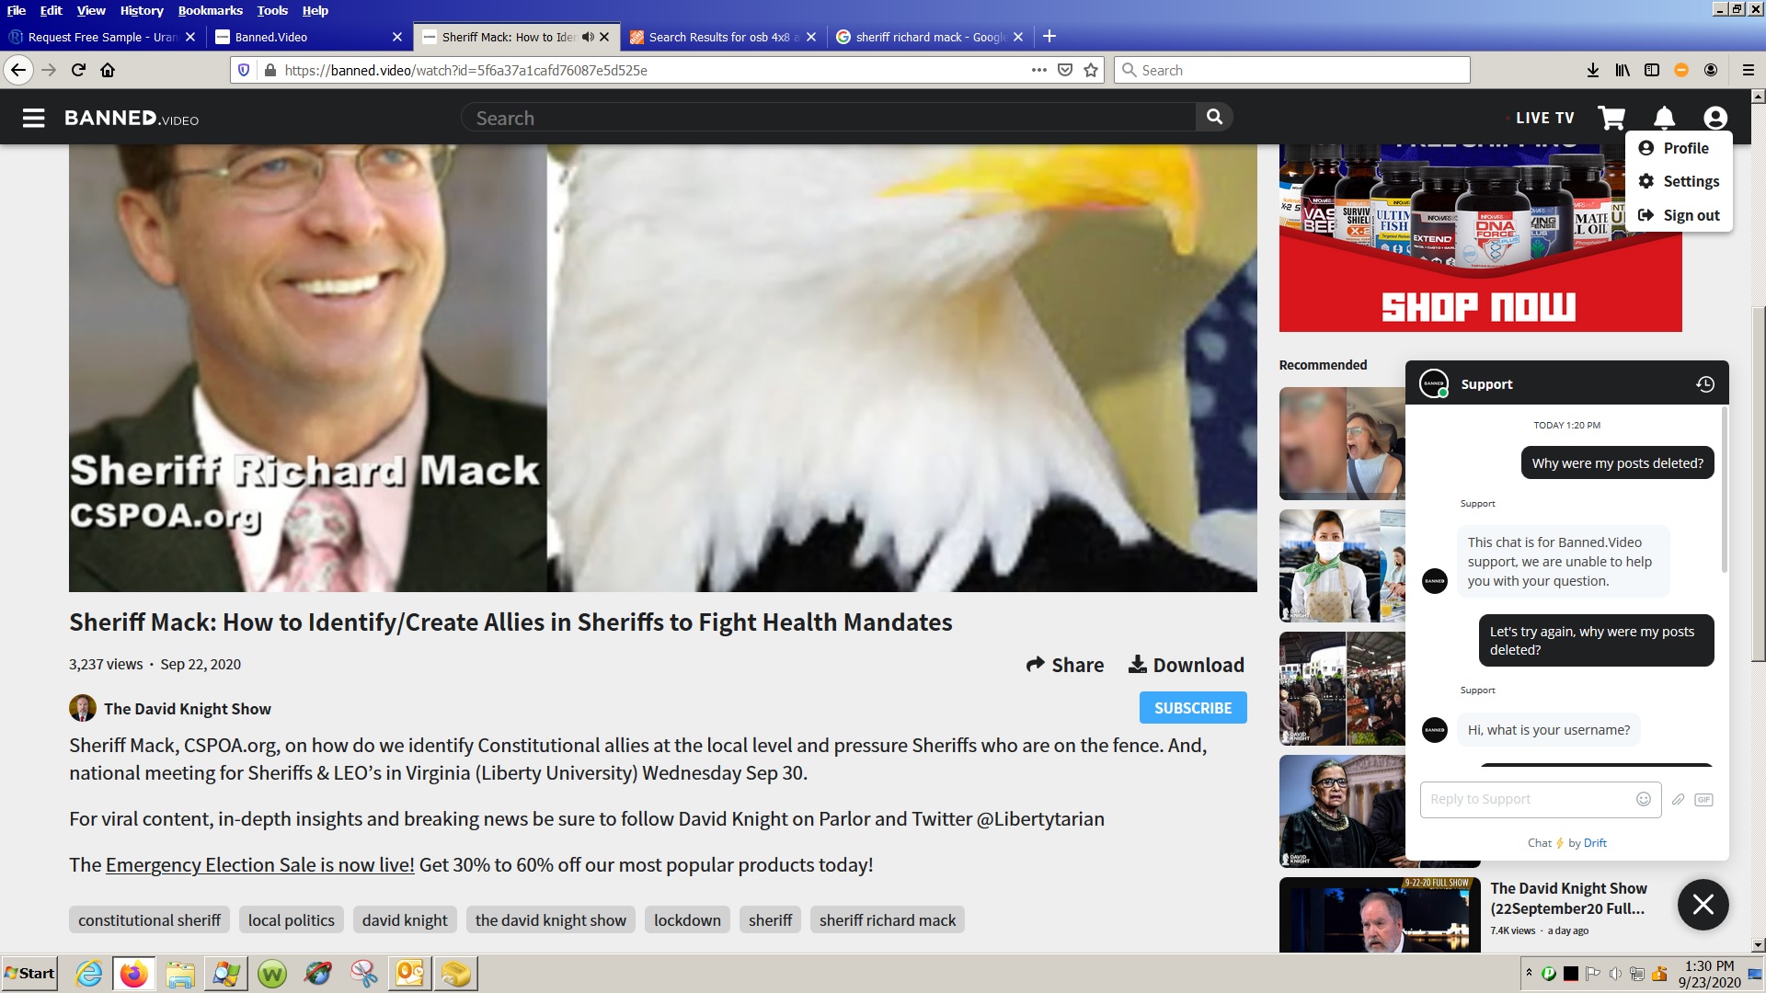Viewport: 1766px width, 993px height.
Task: Open Ruth Bader Ginsburg recommended thumbnail
Action: click(x=1342, y=811)
